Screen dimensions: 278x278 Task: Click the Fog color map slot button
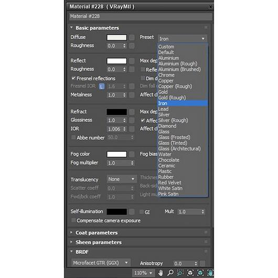click(x=132, y=154)
